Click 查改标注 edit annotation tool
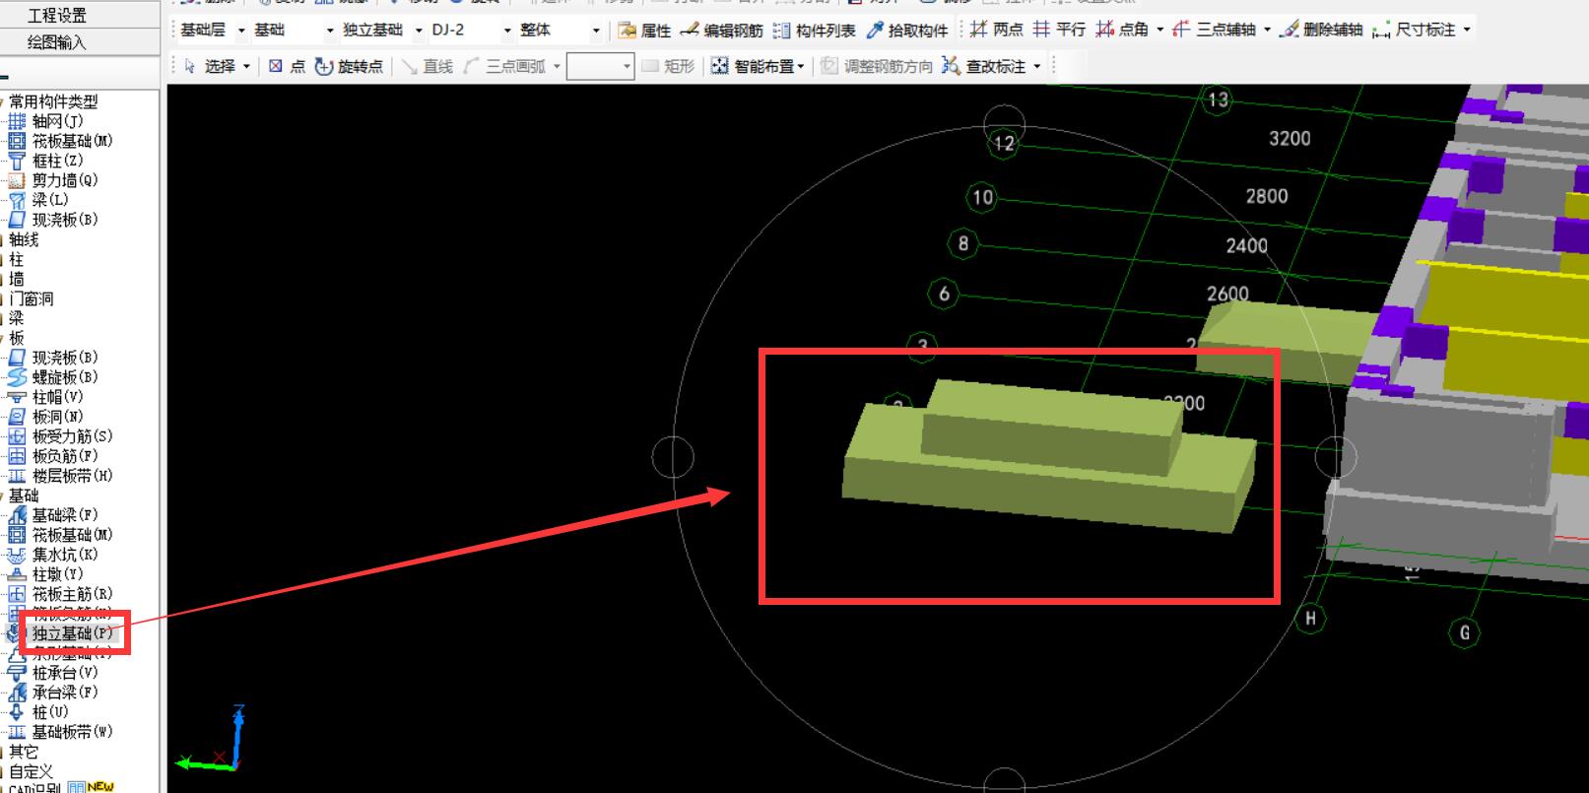The width and height of the screenshot is (1589, 793). pyautogui.click(x=984, y=66)
